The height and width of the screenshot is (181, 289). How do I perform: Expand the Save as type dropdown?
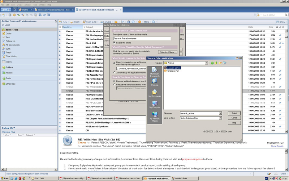220,118
